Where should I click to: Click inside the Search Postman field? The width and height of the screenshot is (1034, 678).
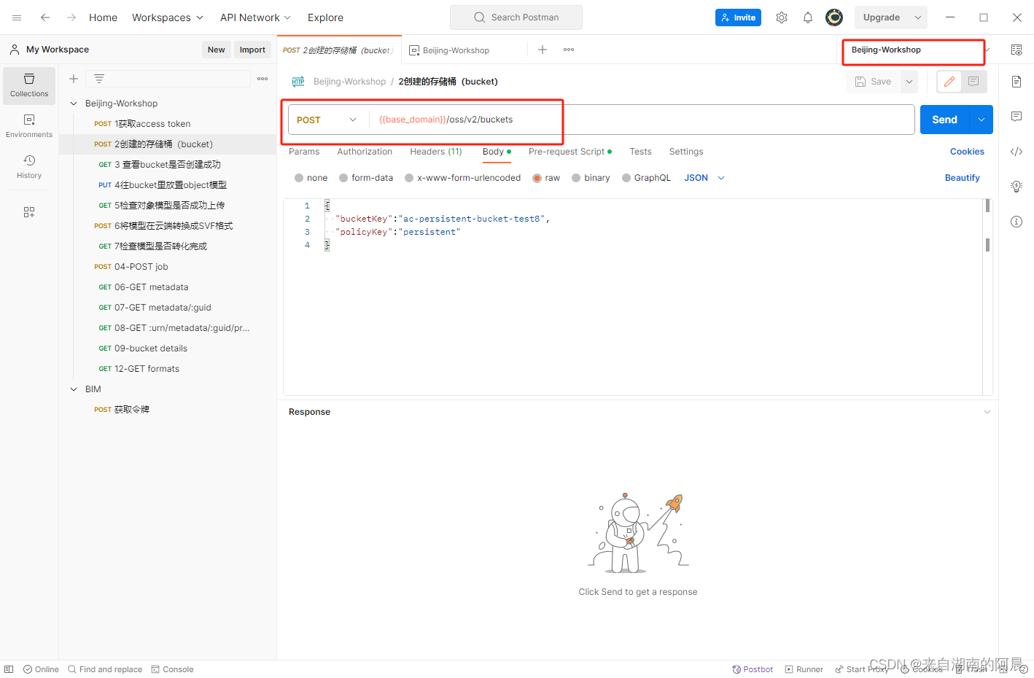(516, 17)
